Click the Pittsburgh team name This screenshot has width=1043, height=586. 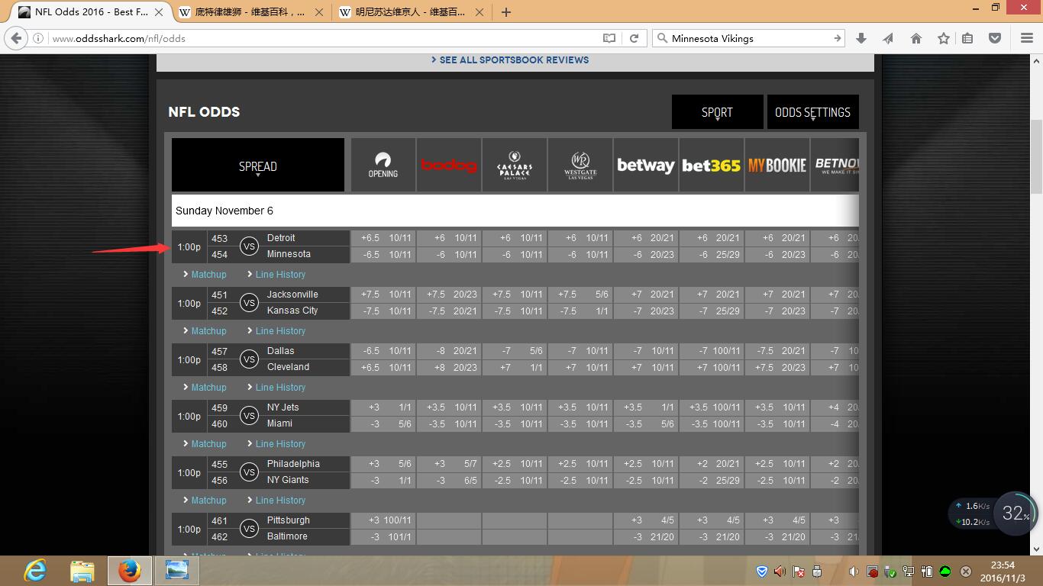[289, 520]
